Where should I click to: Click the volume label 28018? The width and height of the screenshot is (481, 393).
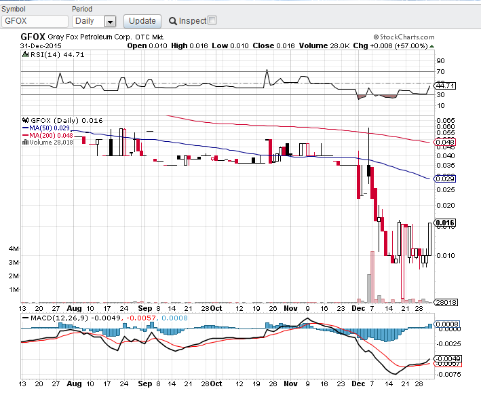point(446,303)
